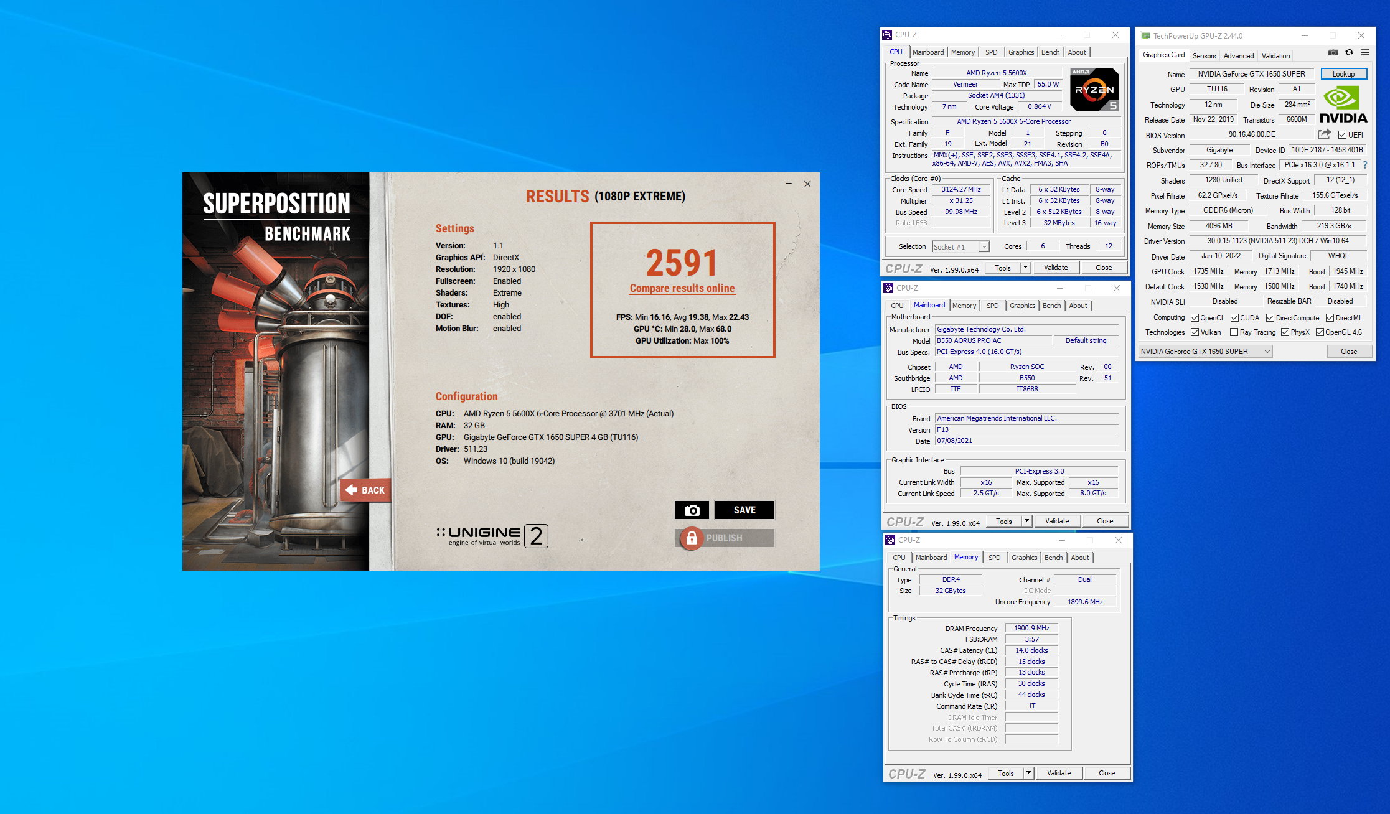
Task: Switch to Validation tab in GPU-Z
Action: (x=1275, y=55)
